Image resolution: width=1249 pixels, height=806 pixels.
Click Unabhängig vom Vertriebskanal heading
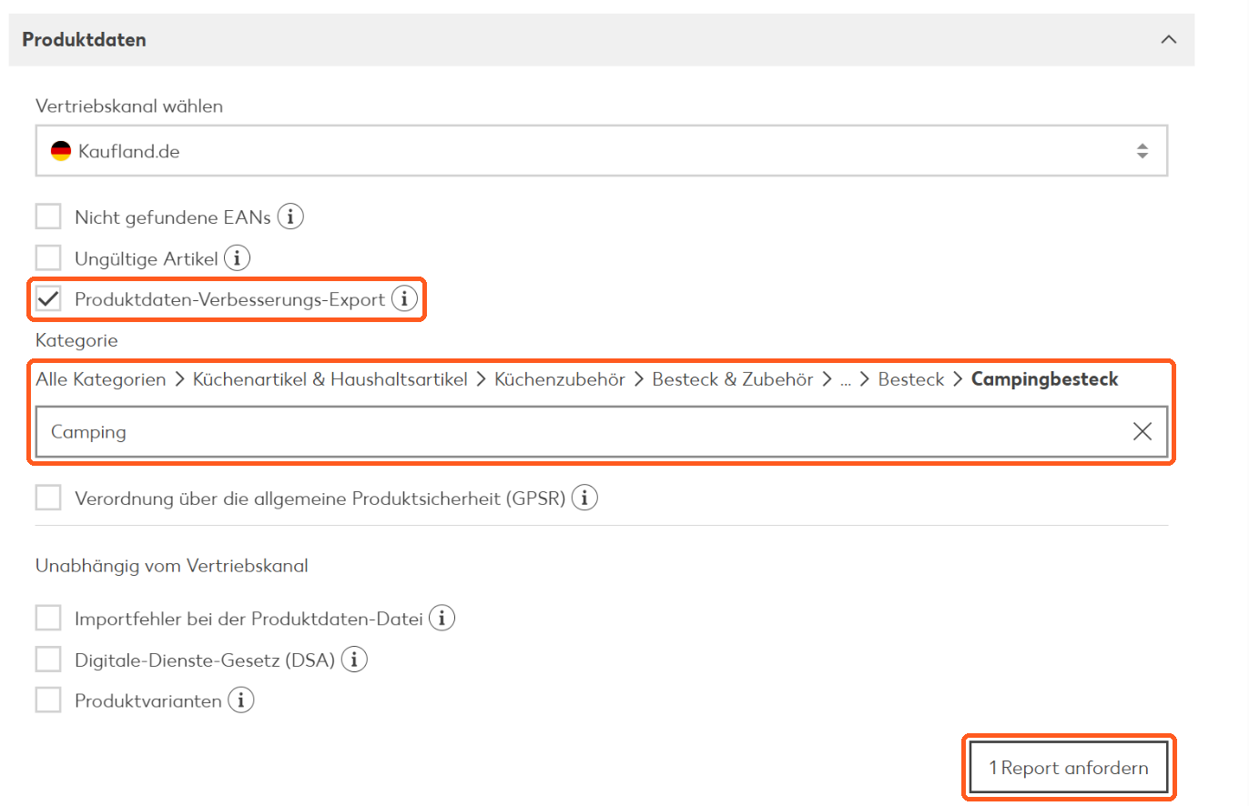tap(172, 566)
